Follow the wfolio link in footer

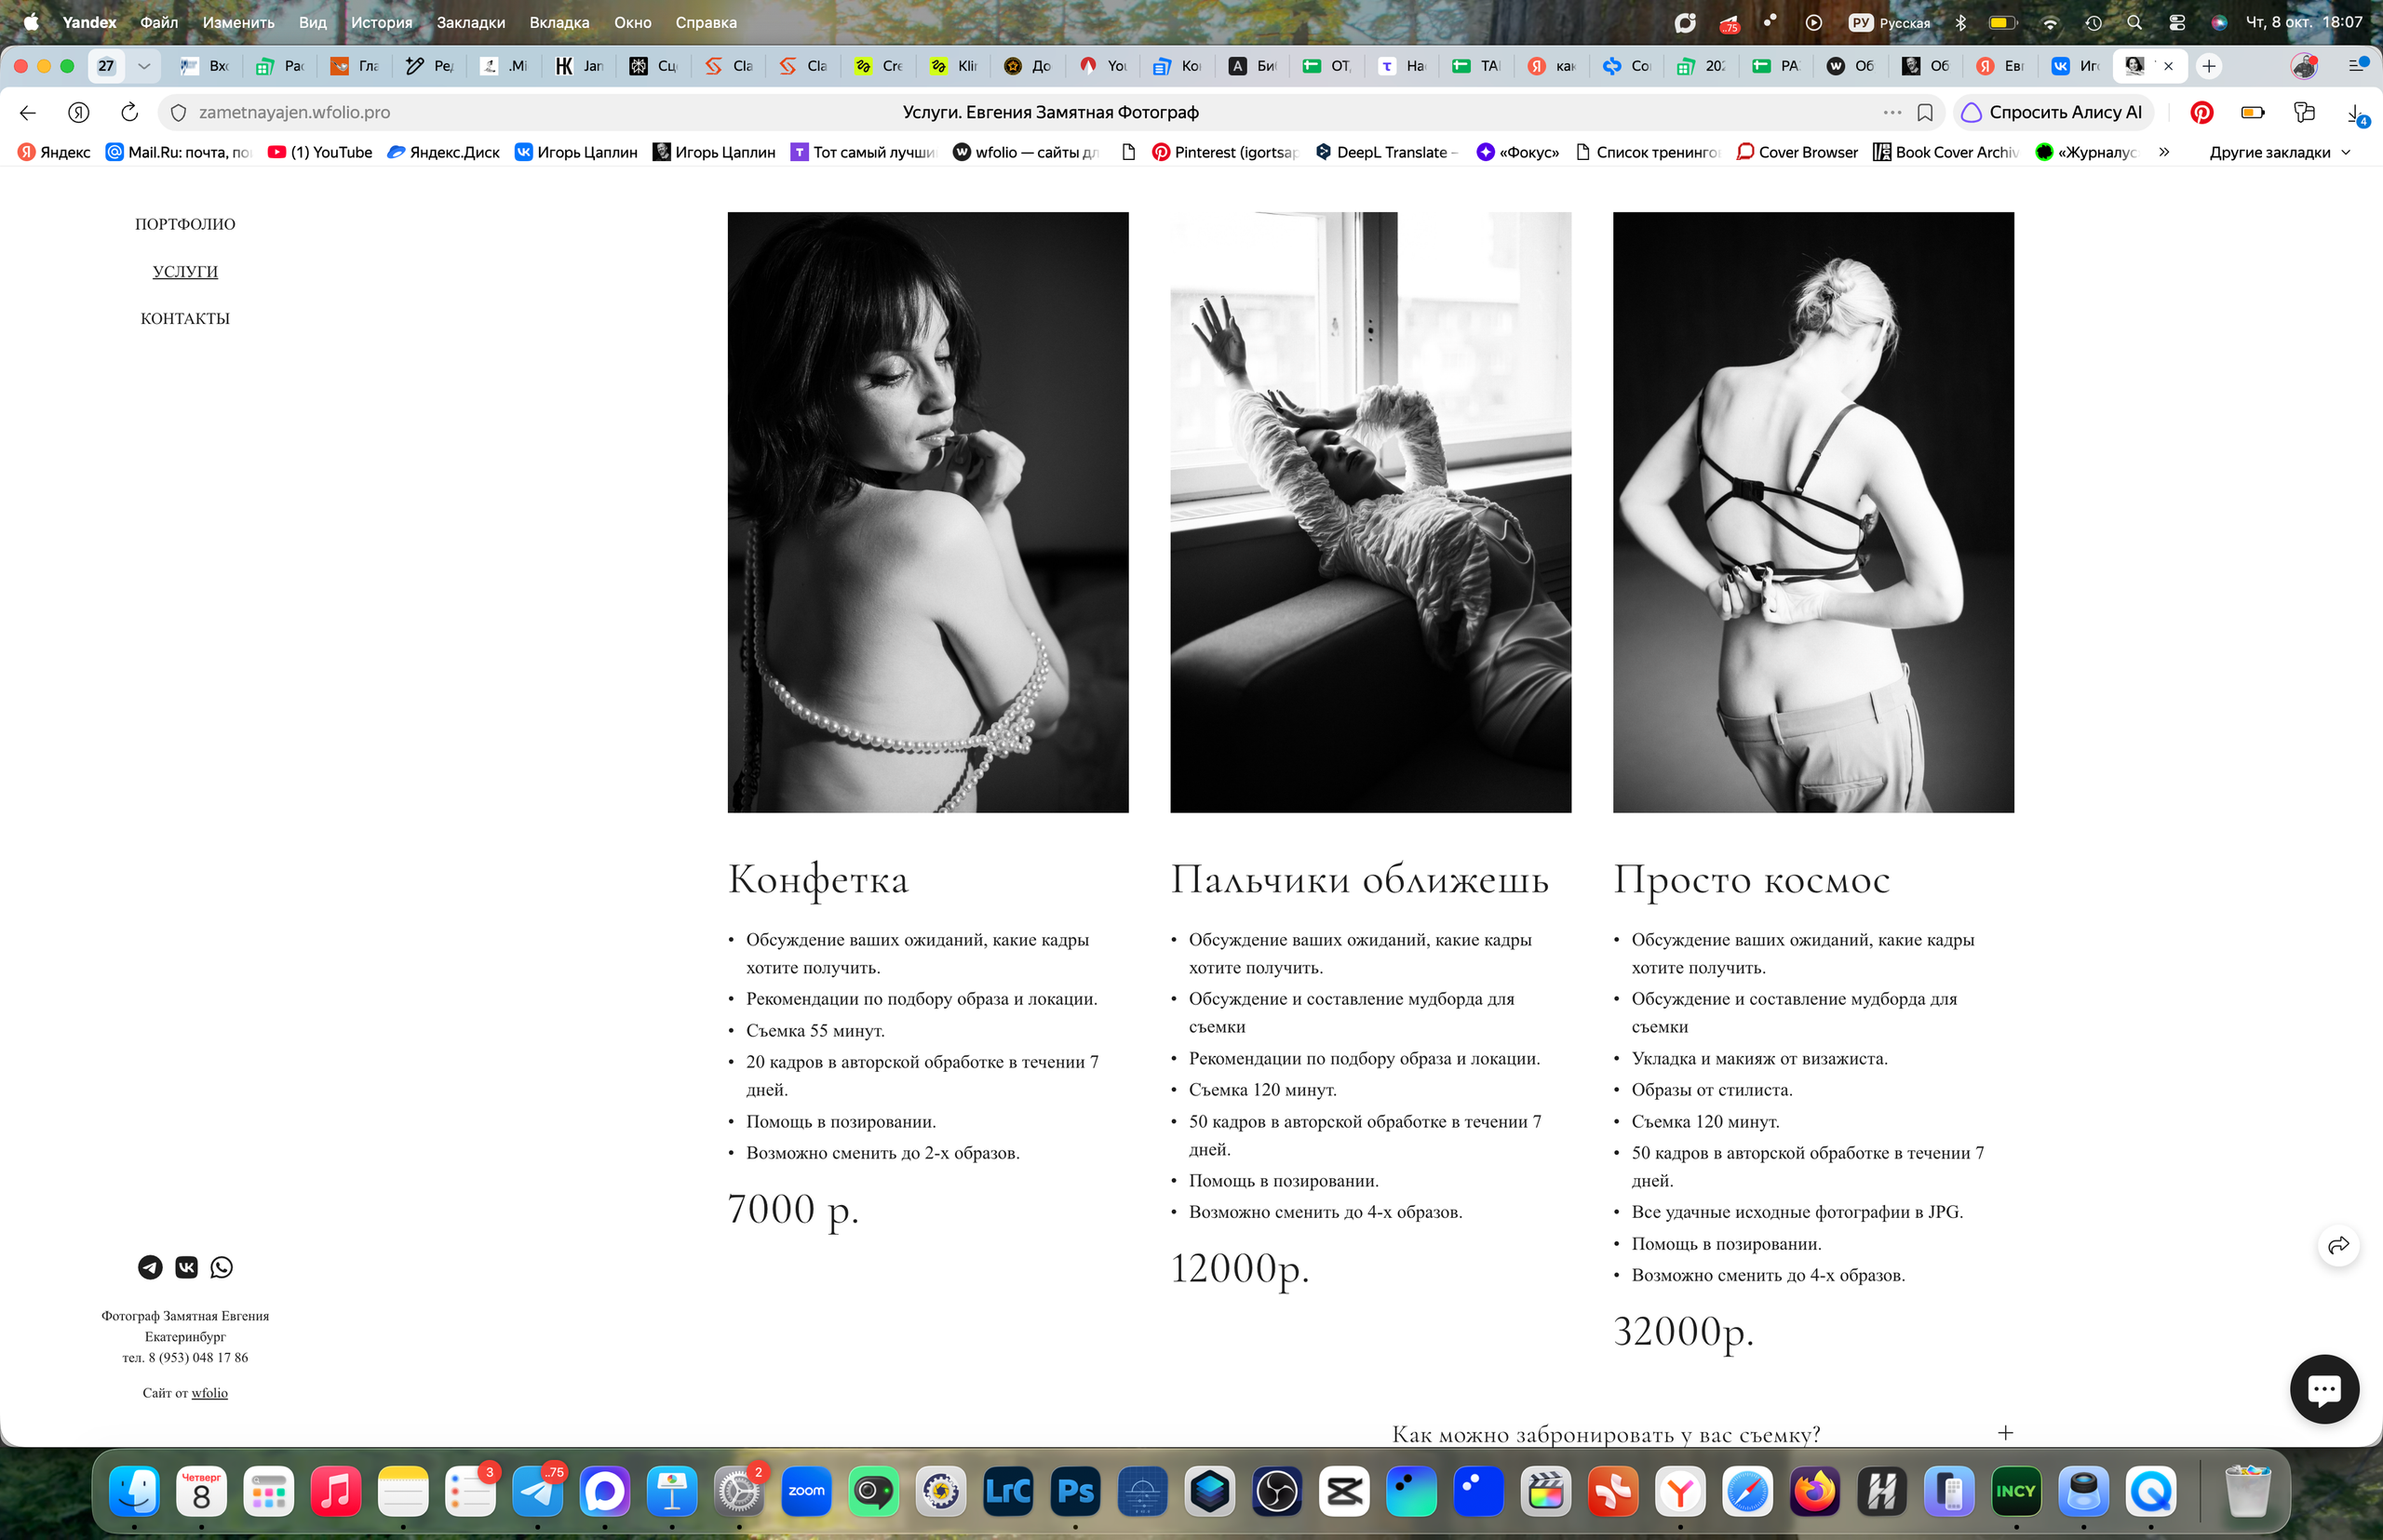(209, 1392)
